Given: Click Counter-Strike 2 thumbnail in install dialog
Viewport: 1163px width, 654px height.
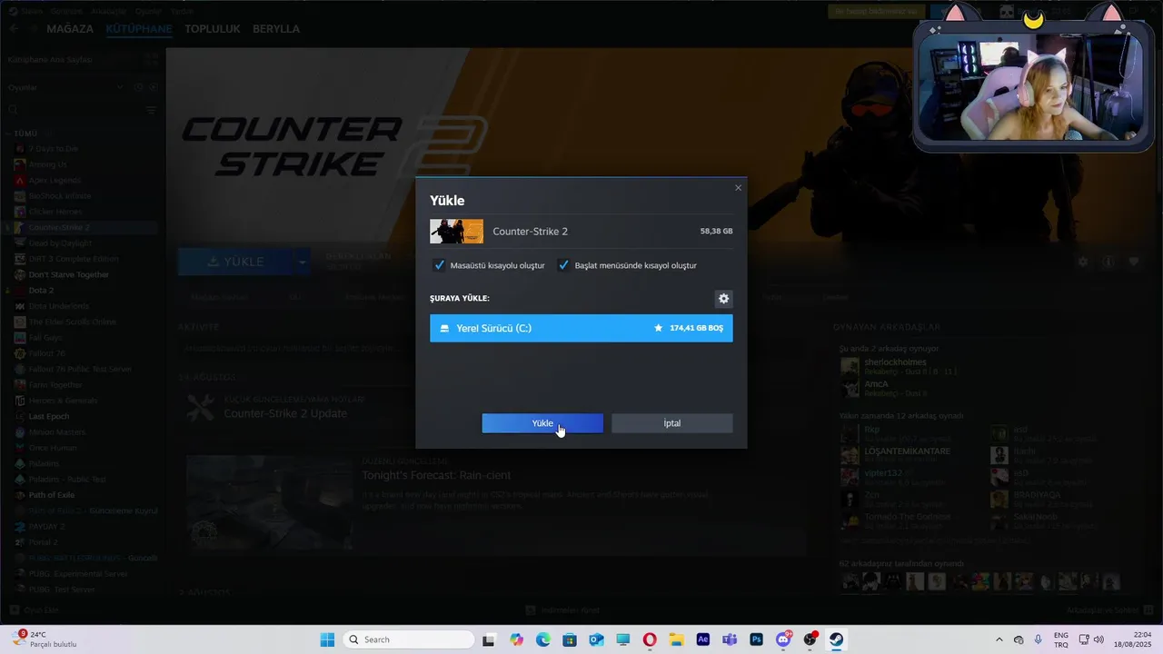Looking at the screenshot, I should (x=456, y=231).
